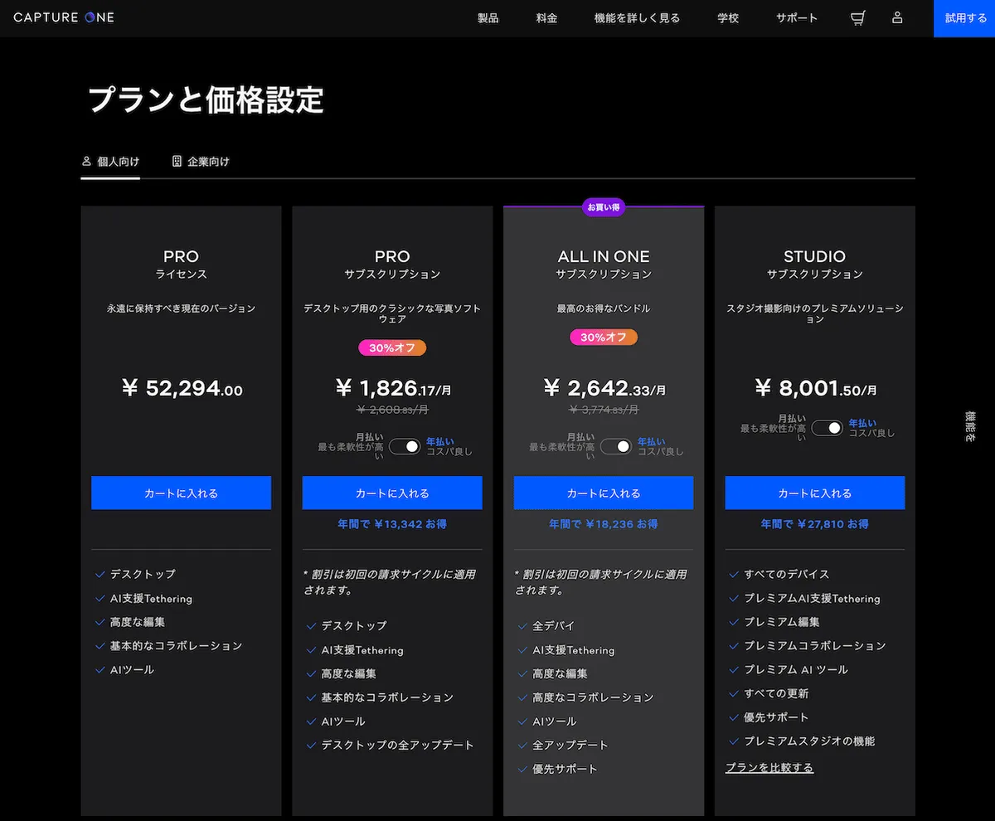
Task: Switch to the 個人向け tab
Action: point(110,162)
